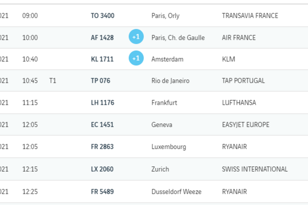Click flight number FR 2863
Viewport: 308px width, 205px height.
(102, 147)
